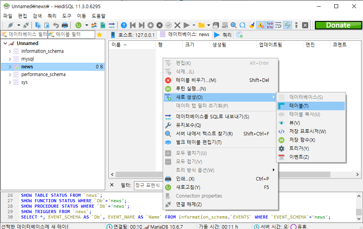Click CSV import file icon
Image resolution: width=363 pixels, height=229 pixels.
tap(103, 25)
